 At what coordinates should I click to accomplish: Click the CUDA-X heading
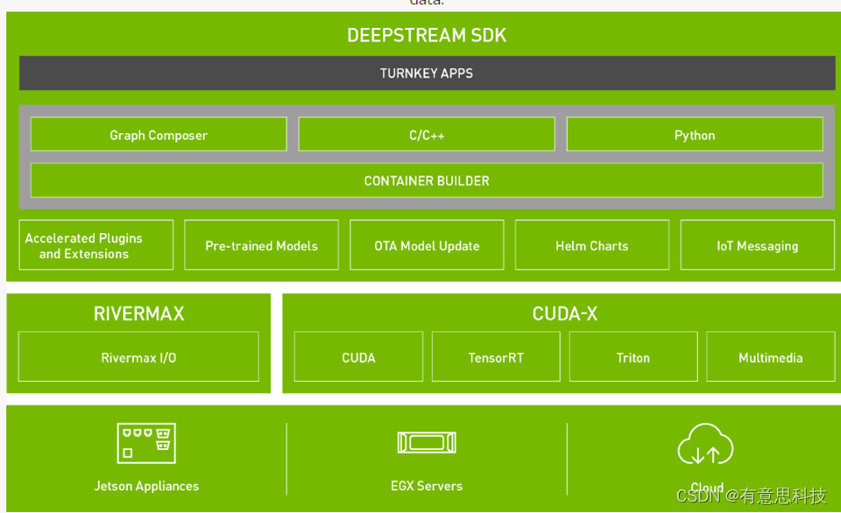tap(565, 313)
